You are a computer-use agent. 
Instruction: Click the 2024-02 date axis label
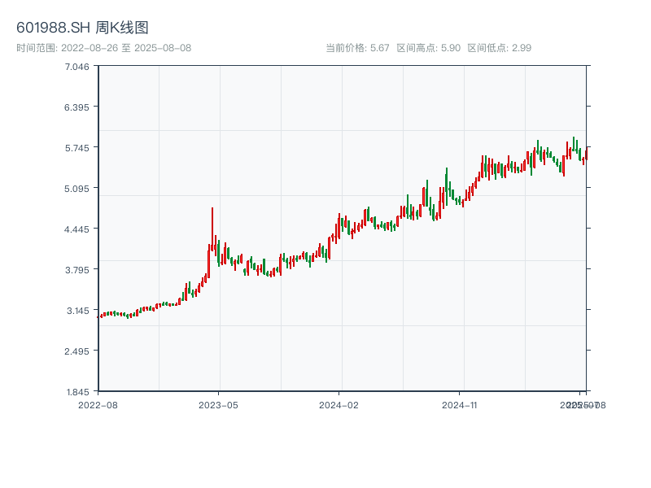339,404
